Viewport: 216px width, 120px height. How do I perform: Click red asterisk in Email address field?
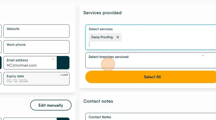point(53,59)
